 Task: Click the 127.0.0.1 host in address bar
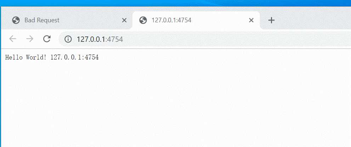91,39
